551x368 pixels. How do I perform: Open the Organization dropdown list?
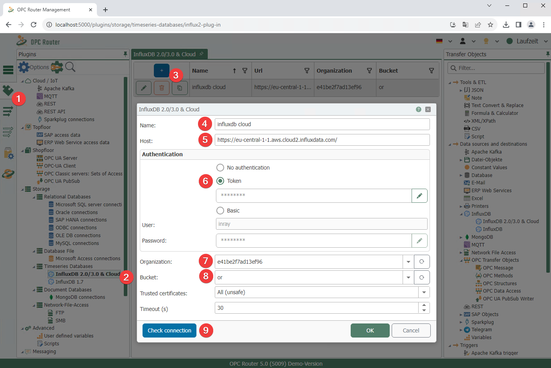pos(408,262)
